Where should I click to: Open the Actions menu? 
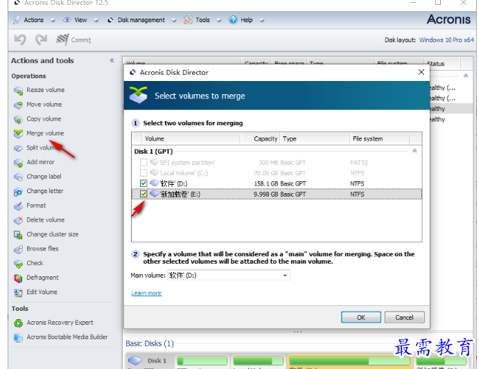tap(33, 20)
